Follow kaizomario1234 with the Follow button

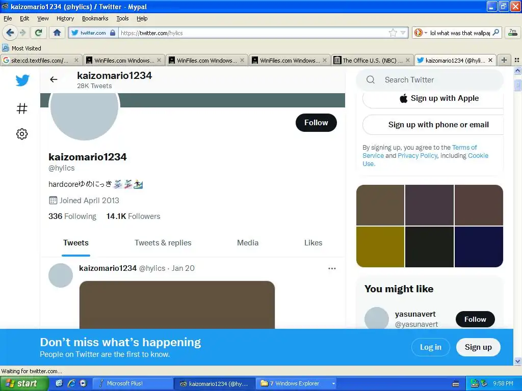(x=316, y=123)
